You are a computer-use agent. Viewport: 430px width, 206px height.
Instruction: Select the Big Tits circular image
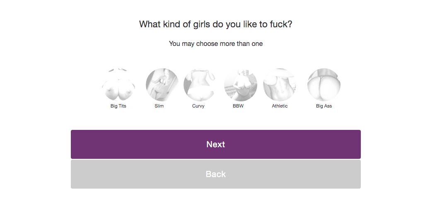[118, 85]
